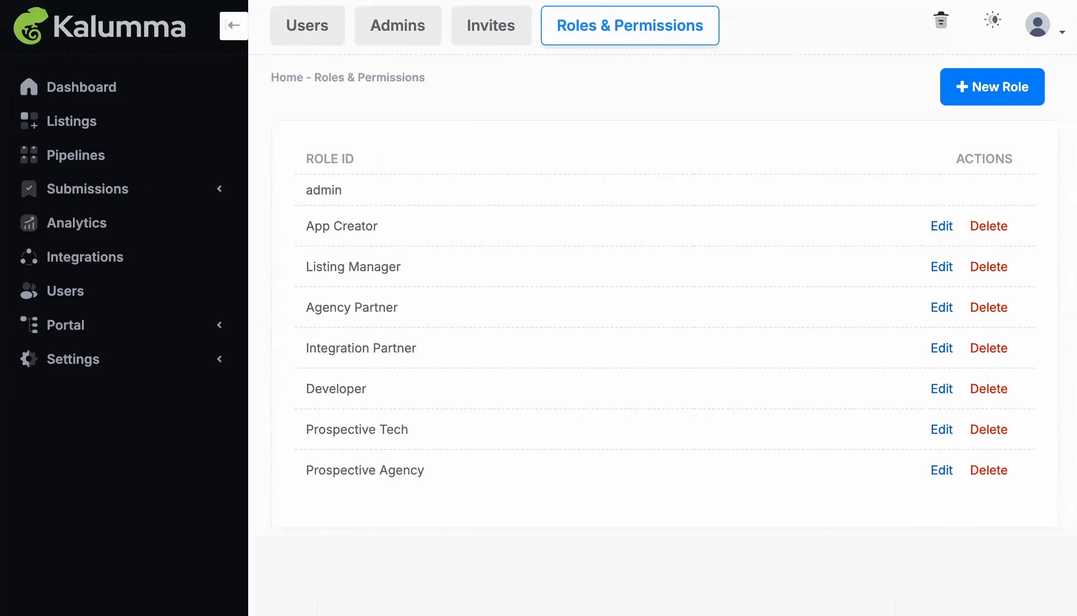Expand the Submissions submenu chevron
This screenshot has width=1077, height=616.
point(219,189)
